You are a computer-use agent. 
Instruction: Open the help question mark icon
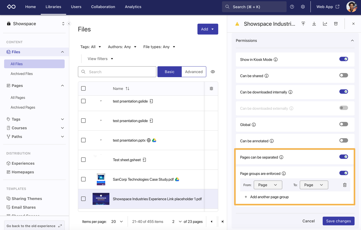coord(292,7)
